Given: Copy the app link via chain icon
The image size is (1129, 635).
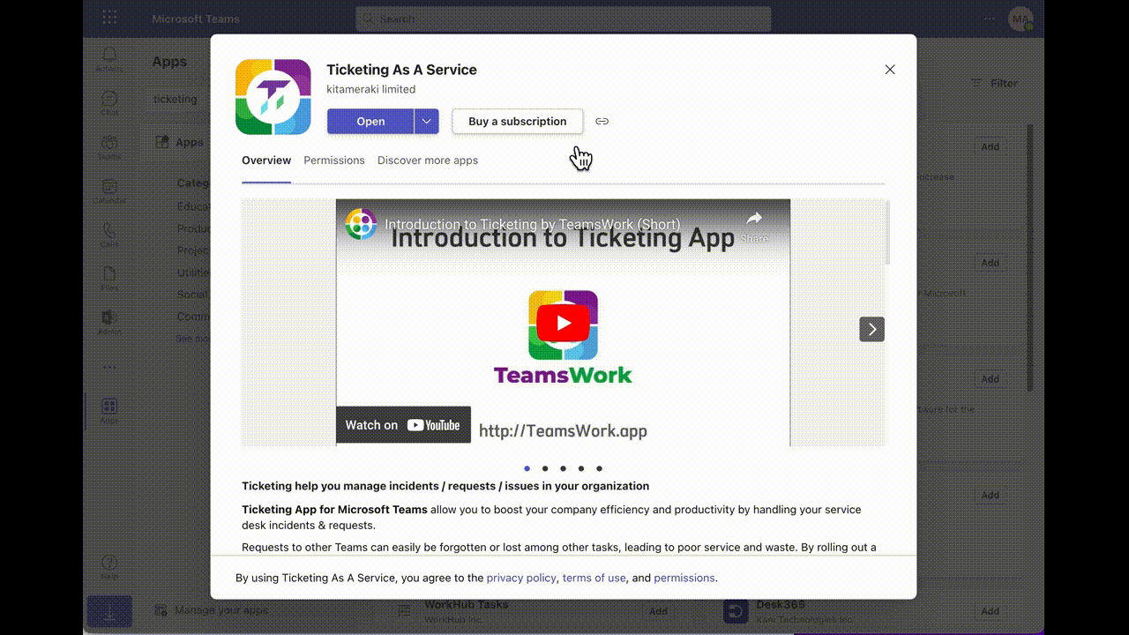Looking at the screenshot, I should pos(602,122).
